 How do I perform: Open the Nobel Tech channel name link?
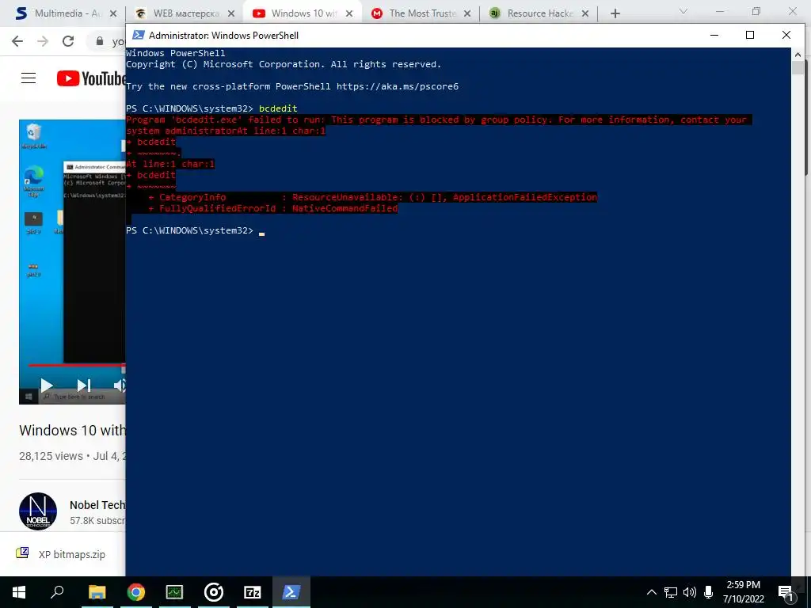click(x=97, y=505)
